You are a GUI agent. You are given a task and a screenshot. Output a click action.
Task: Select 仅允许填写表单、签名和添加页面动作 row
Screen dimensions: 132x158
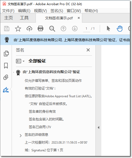tap(53, 81)
